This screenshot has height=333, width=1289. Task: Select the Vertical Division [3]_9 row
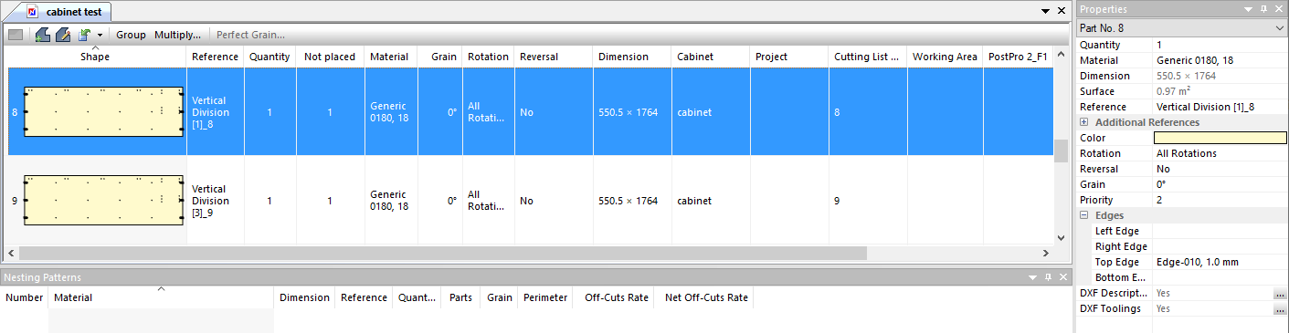pos(530,201)
